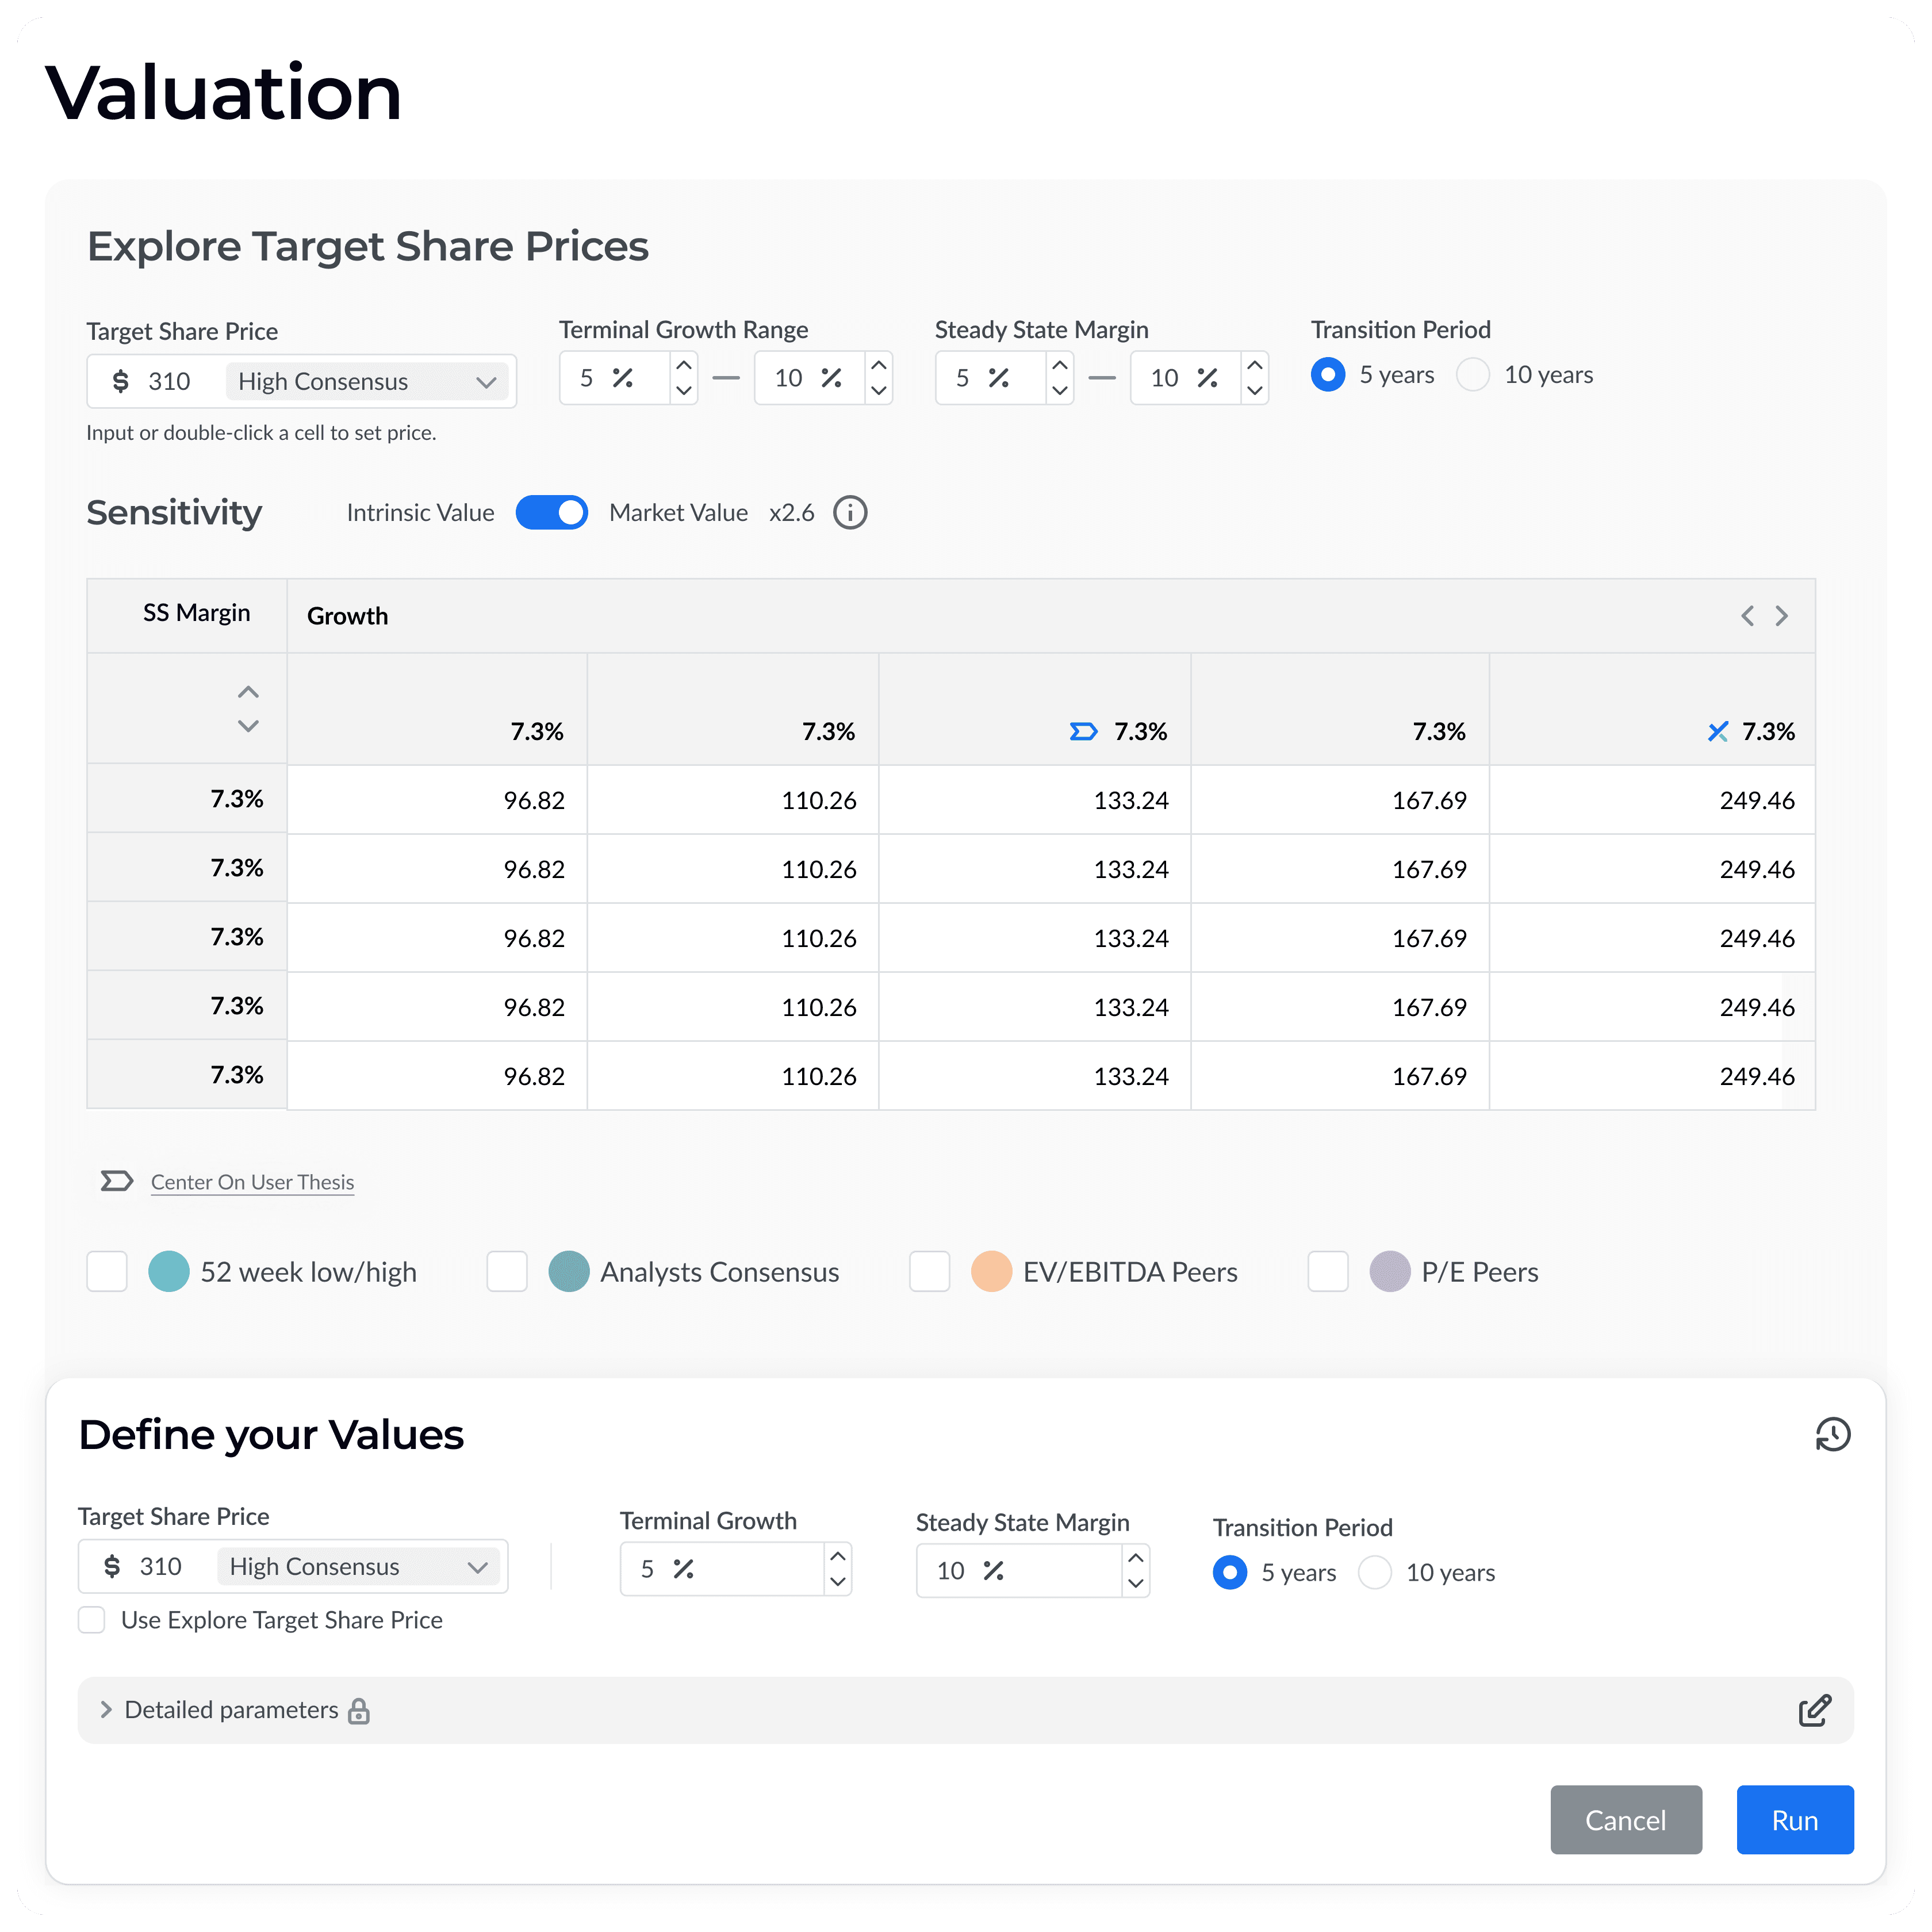This screenshot has width=1932, height=1932.
Task: Enable the Use Explore Target Share Price checkbox
Action: pos(92,1620)
